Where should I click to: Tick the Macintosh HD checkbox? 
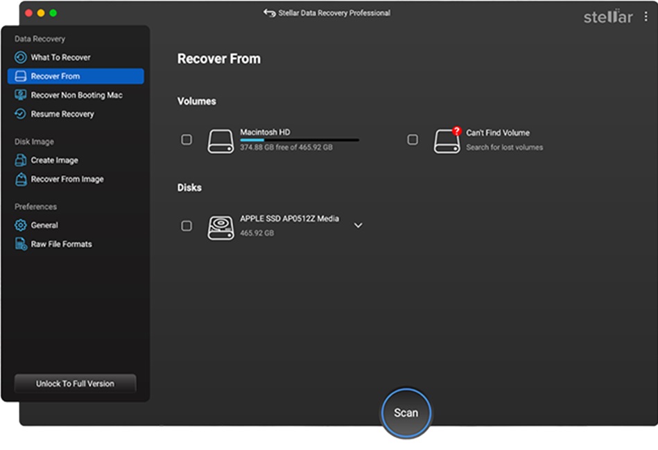[x=187, y=140]
